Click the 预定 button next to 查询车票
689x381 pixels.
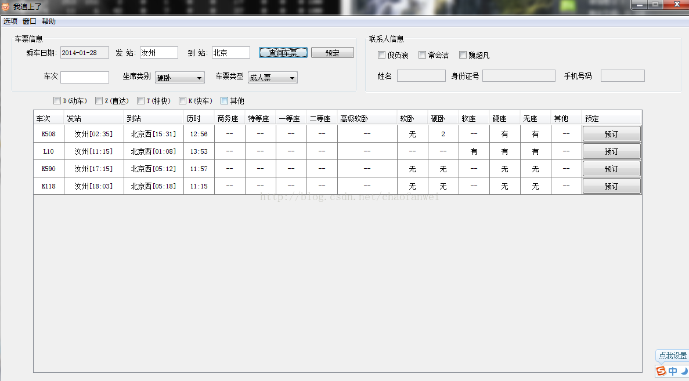pos(333,53)
